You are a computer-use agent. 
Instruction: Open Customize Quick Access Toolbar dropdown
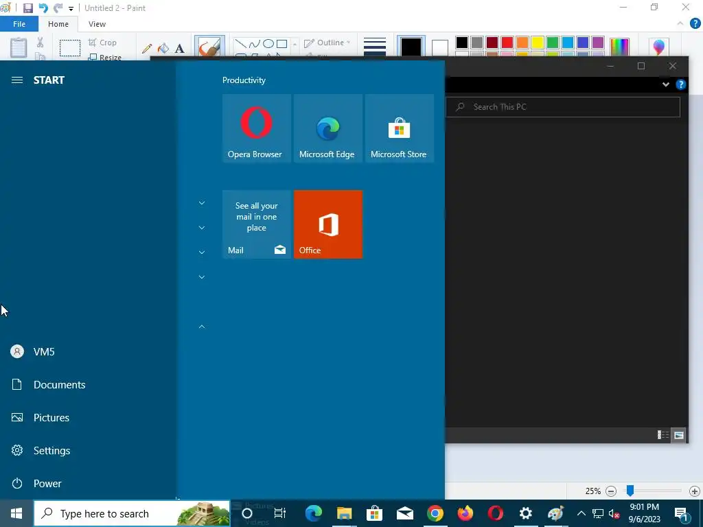point(71,8)
